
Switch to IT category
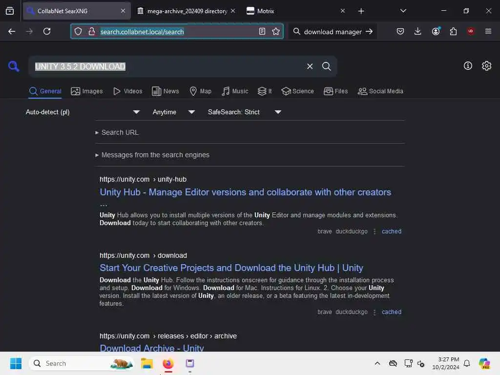(x=264, y=91)
